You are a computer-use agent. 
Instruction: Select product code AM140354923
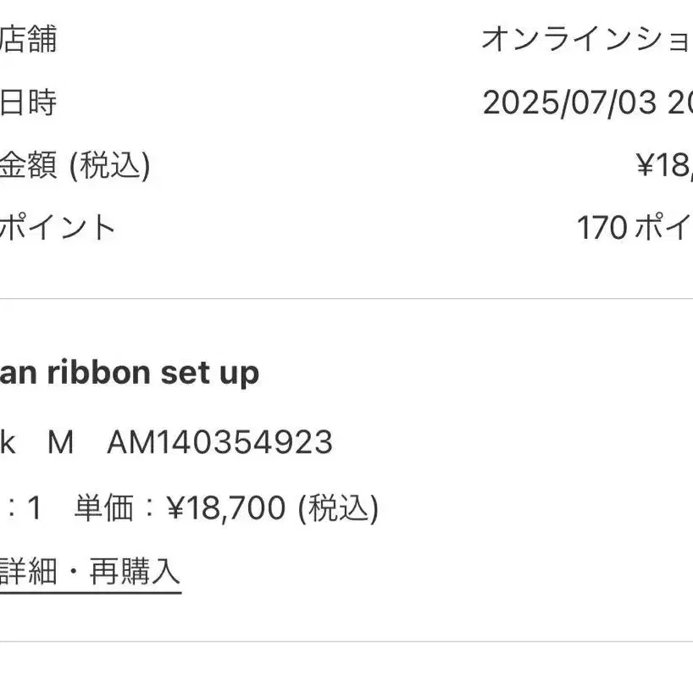(x=219, y=442)
